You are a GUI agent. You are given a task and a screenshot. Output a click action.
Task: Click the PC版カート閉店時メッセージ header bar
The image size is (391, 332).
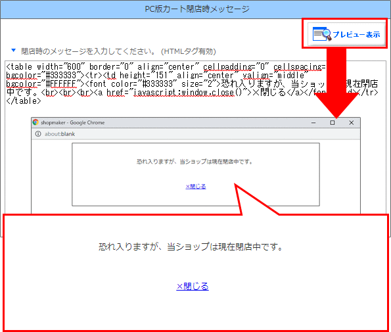(196, 9)
